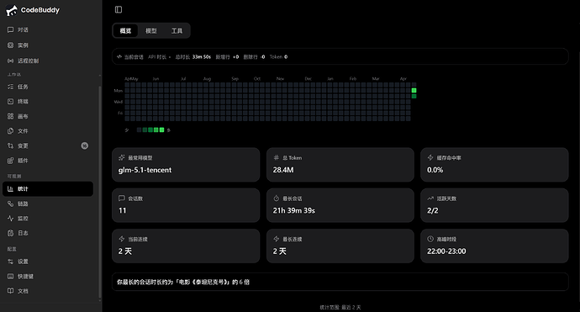The image size is (580, 312).
Task: Open 插件 page
Action: (x=48, y=161)
